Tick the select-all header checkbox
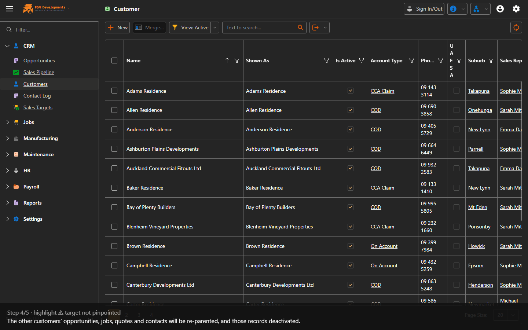Viewport: 528px width, 330px height. tap(114, 60)
